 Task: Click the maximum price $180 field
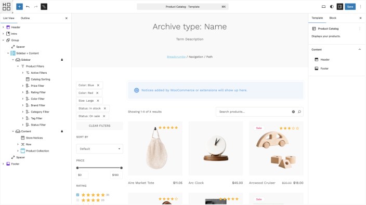116,175
